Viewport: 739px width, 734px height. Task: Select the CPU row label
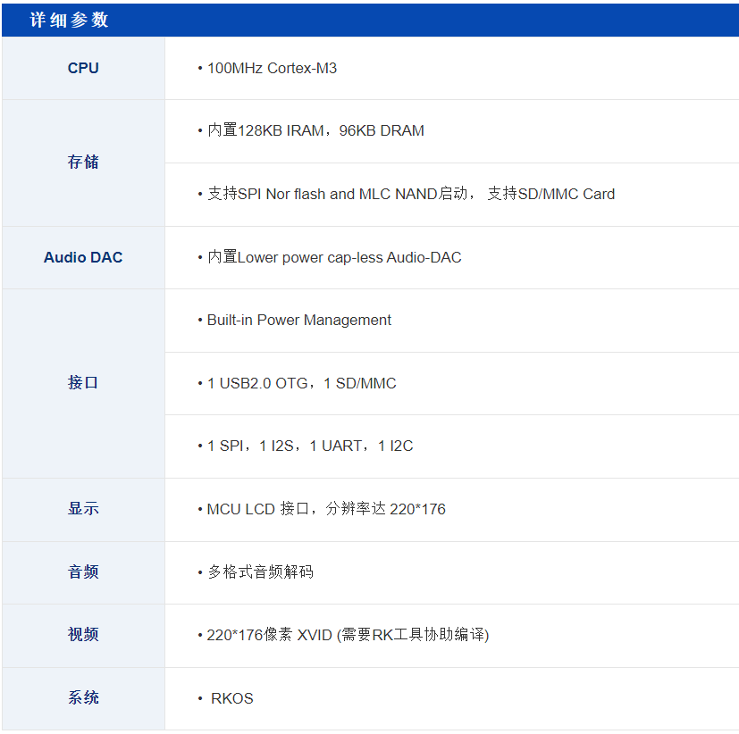pyautogui.click(x=83, y=68)
